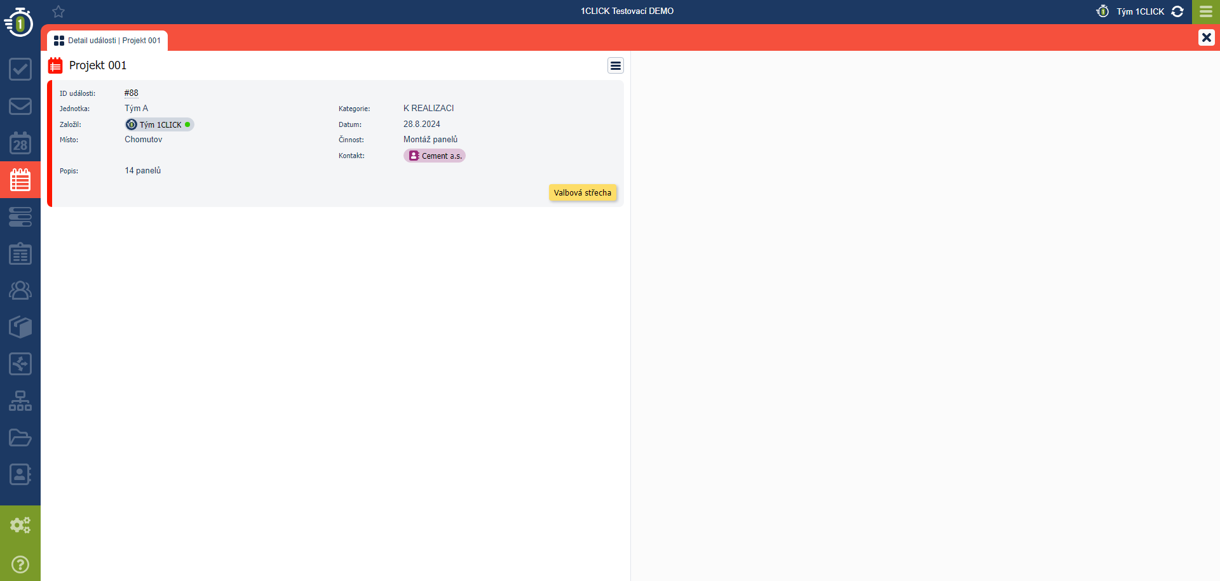This screenshot has width=1220, height=581.
Task: Open the Cement a.s. contact badge
Action: pos(435,156)
